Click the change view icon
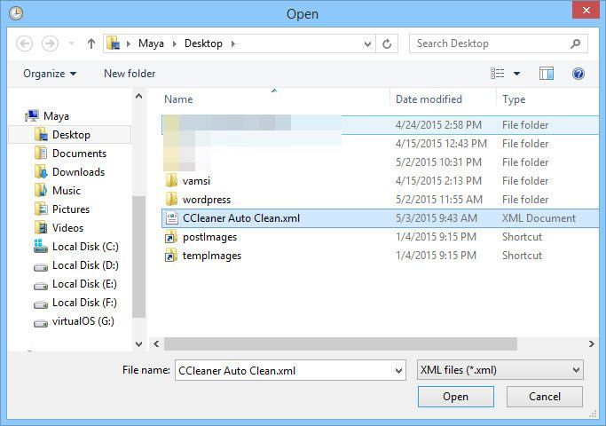The height and width of the screenshot is (426, 606). point(498,74)
